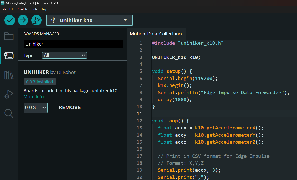Click the k10.begin(); line
The width and height of the screenshot is (297, 180).
tap(175, 85)
